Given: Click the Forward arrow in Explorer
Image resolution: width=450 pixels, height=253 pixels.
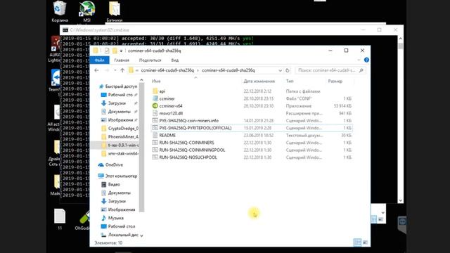Looking at the screenshot, I should pos(107,70).
